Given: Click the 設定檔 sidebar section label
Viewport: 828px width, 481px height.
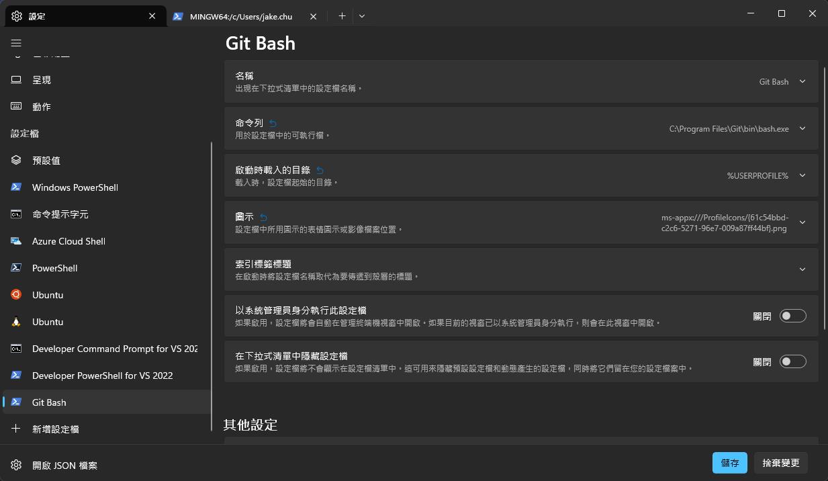Looking at the screenshot, I should click(25, 134).
